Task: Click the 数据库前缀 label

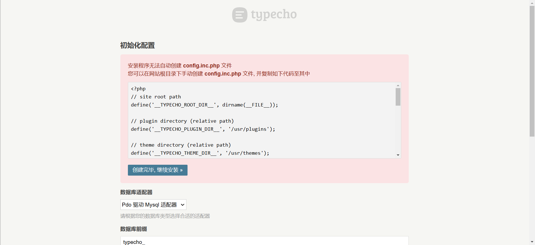Action: [x=133, y=229]
